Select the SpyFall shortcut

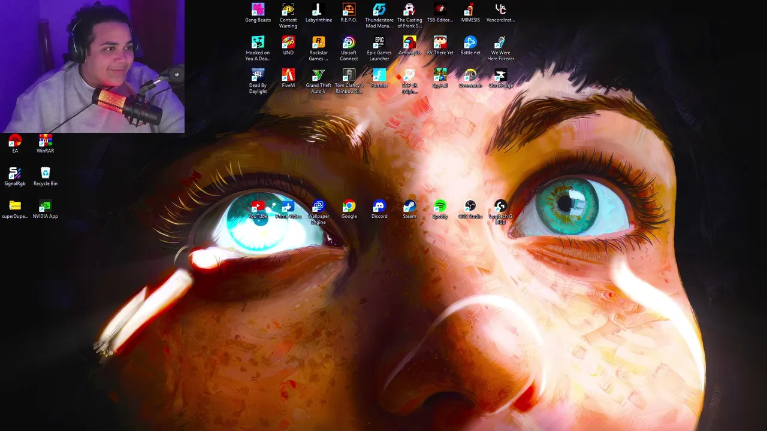coord(440,78)
